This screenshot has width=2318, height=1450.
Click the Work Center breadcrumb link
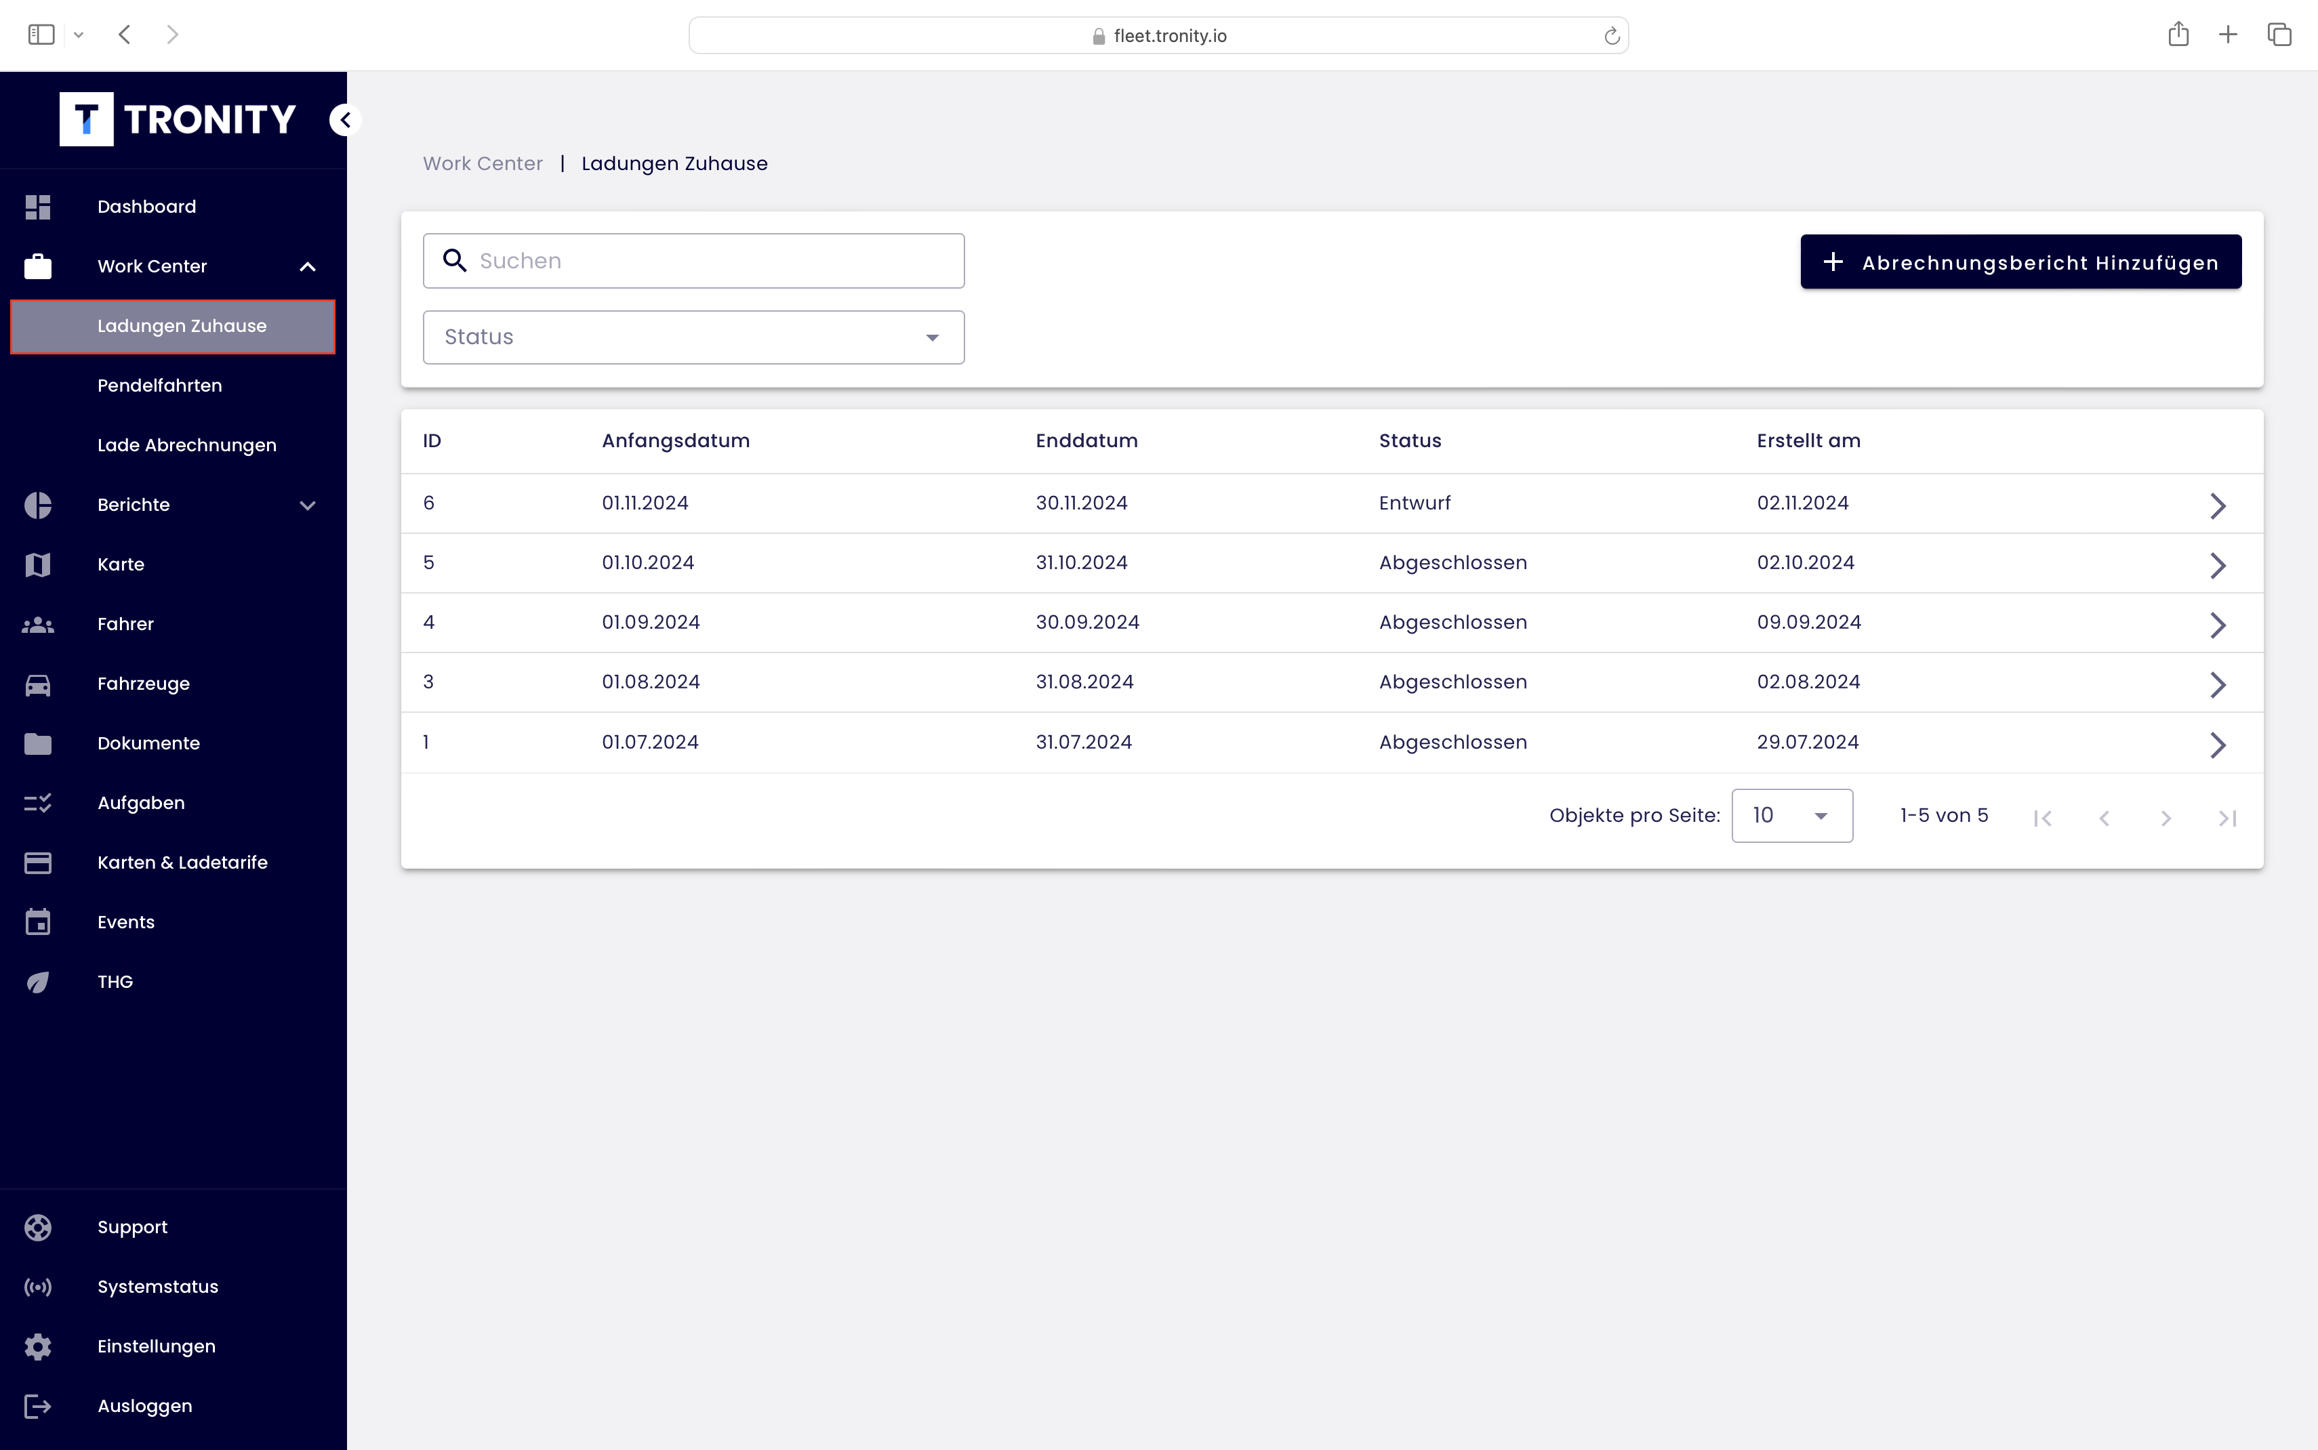pos(483,164)
